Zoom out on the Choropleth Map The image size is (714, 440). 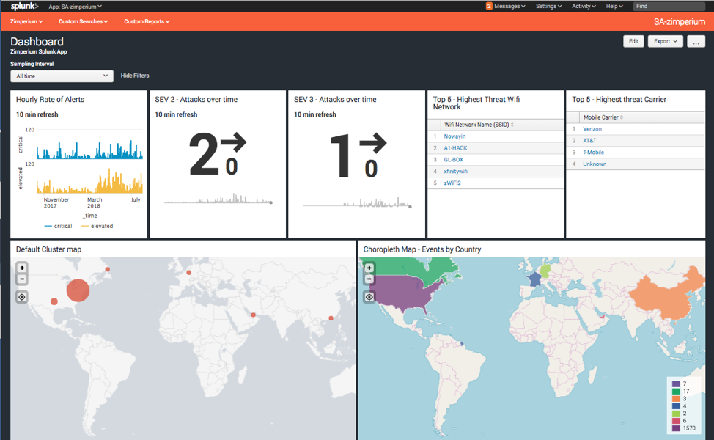click(x=369, y=279)
